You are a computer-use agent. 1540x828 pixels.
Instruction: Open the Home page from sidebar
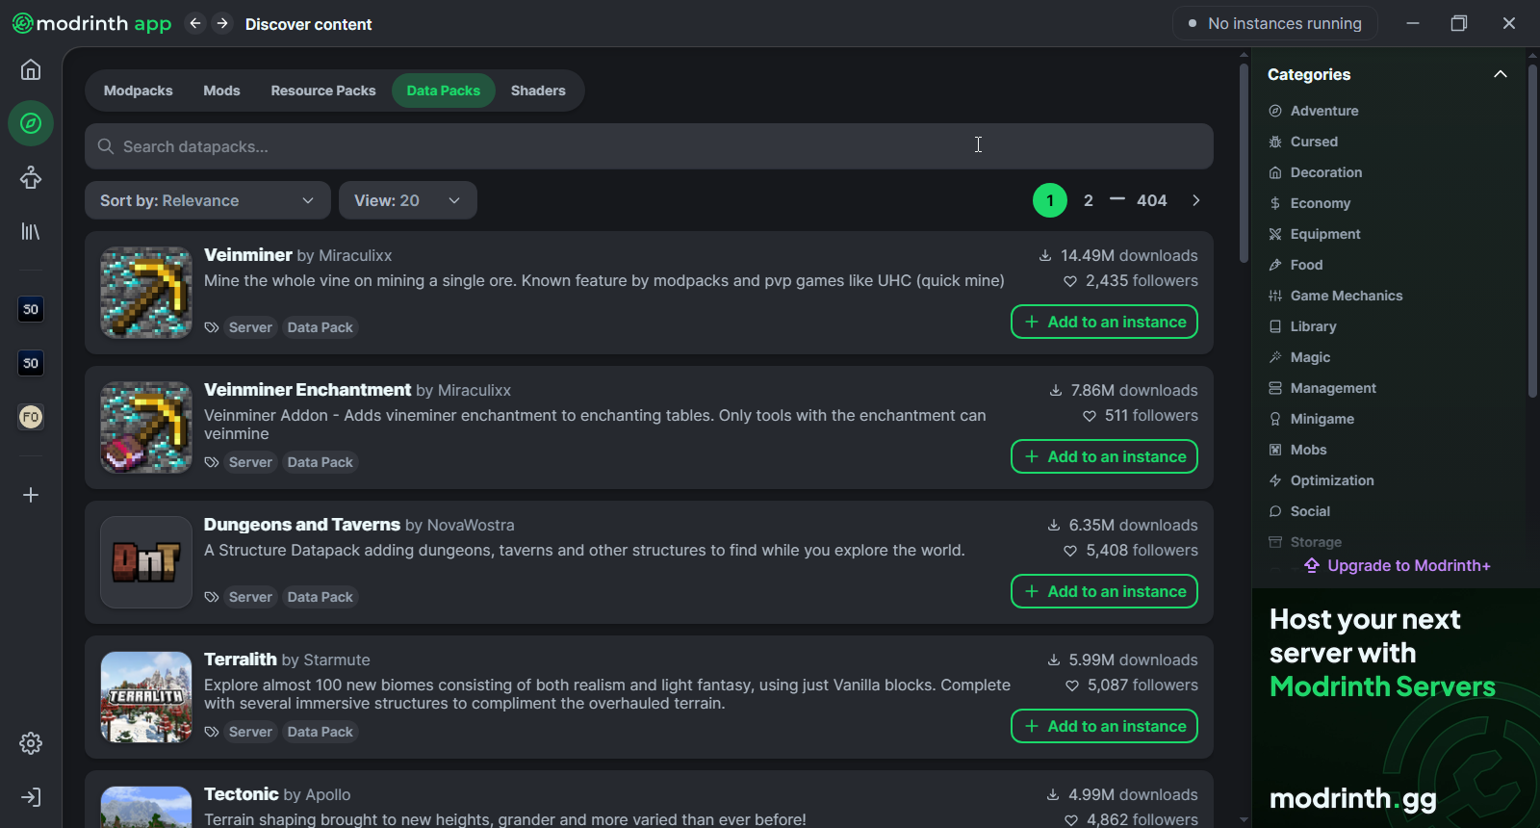point(31,69)
